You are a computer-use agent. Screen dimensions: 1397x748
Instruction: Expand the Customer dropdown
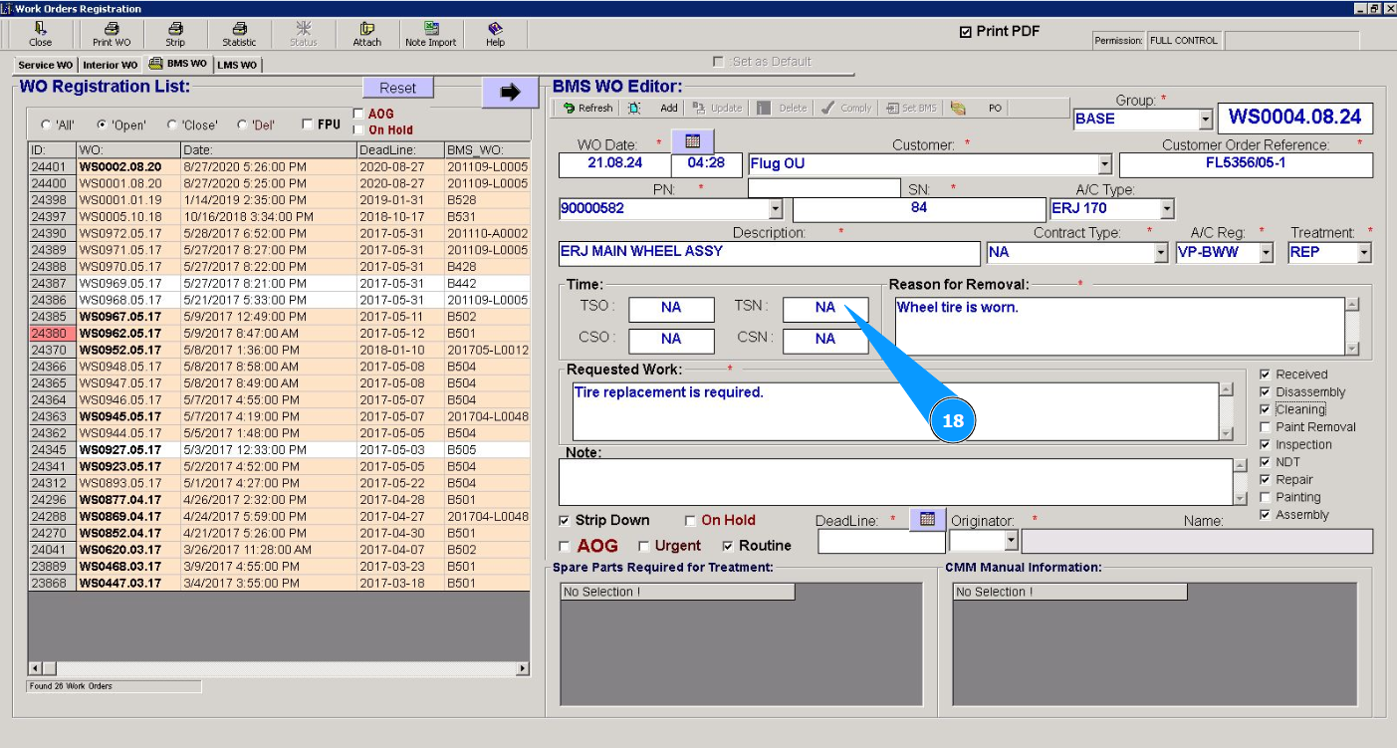click(x=1104, y=165)
